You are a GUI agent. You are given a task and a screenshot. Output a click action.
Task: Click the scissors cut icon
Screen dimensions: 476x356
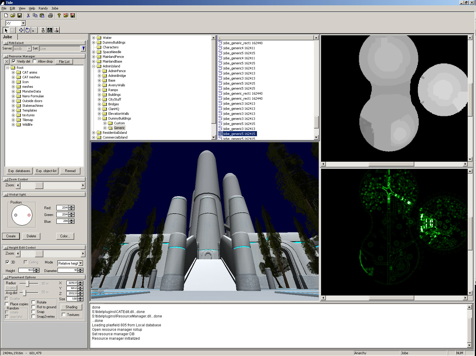[28, 15]
